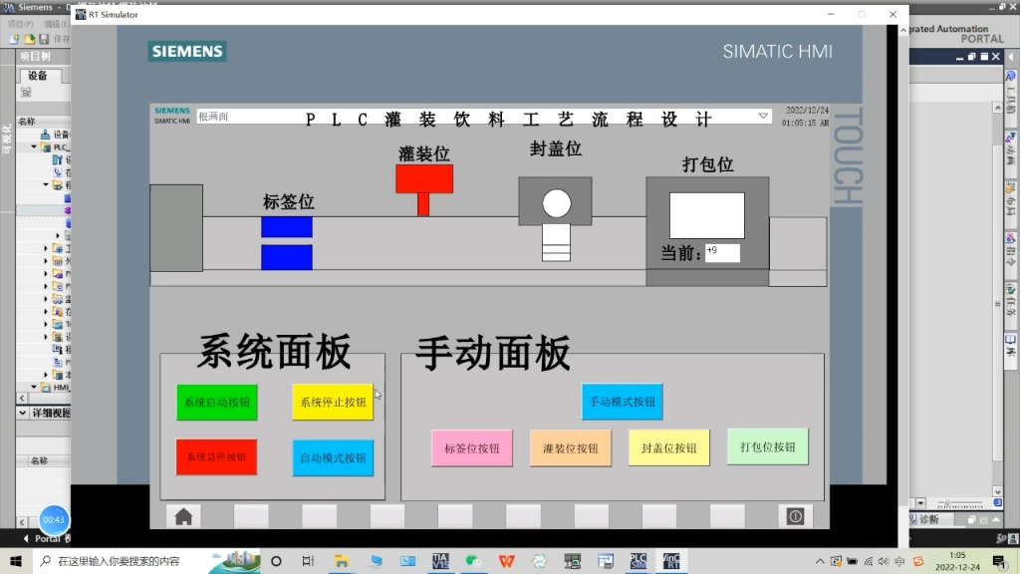Switch on 手动模式按钮 manual mode
1020x574 pixels.
622,402
